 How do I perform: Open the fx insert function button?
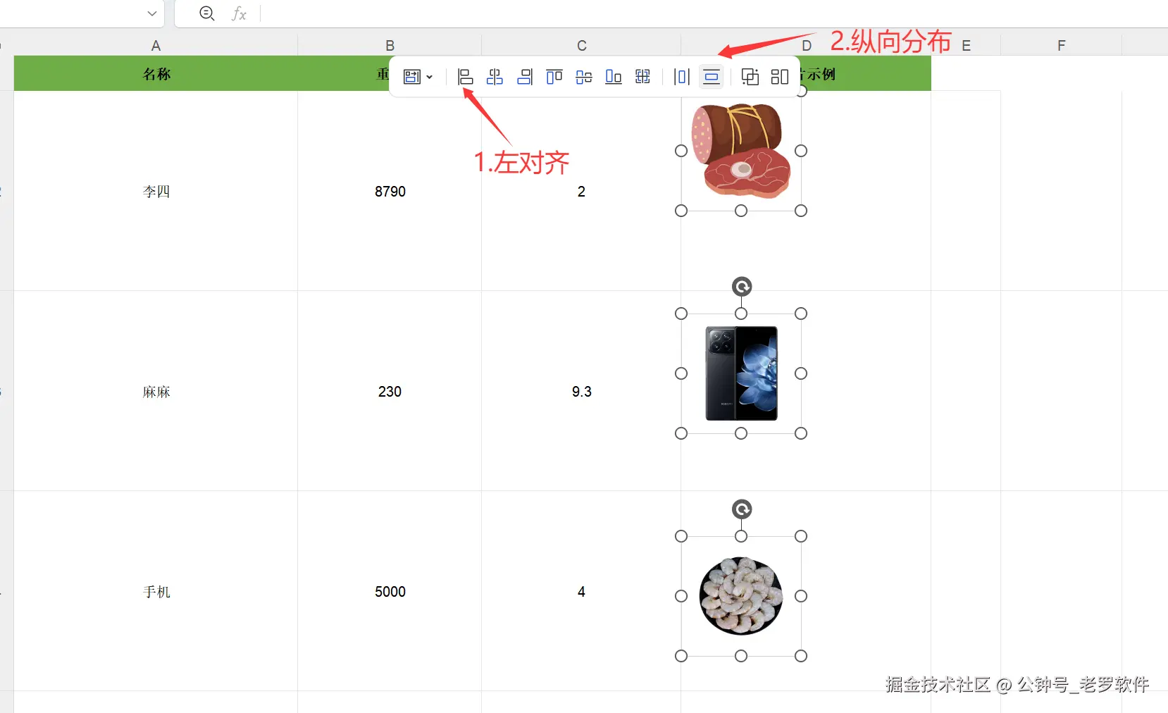tap(240, 13)
